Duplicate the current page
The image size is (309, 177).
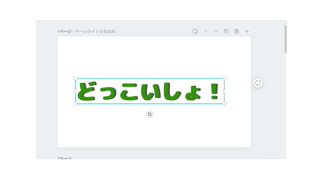click(226, 31)
